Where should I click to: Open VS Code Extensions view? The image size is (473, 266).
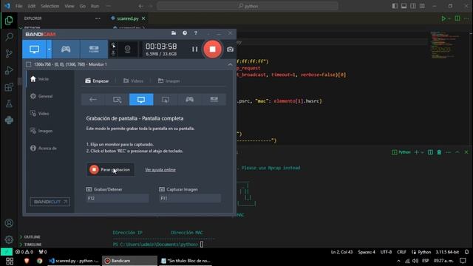[9, 87]
